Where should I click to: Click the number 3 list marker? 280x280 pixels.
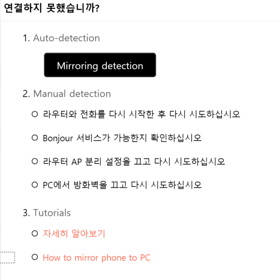click(x=26, y=213)
